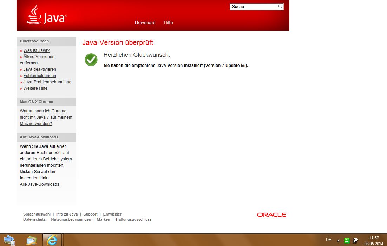
Task: Open the Hilfe menu item
Action: [x=168, y=23]
